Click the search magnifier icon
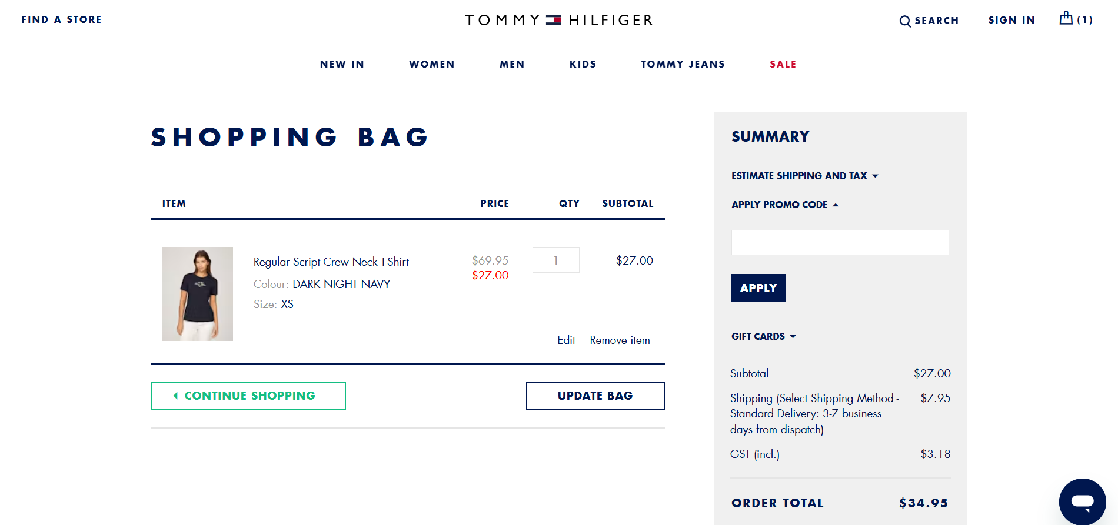Image resolution: width=1118 pixels, height=525 pixels. point(905,22)
